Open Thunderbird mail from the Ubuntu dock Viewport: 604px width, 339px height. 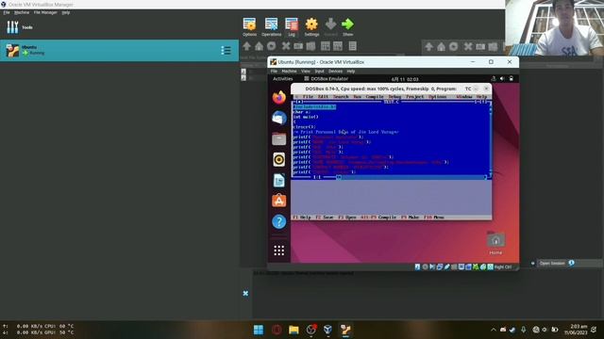tap(279, 118)
